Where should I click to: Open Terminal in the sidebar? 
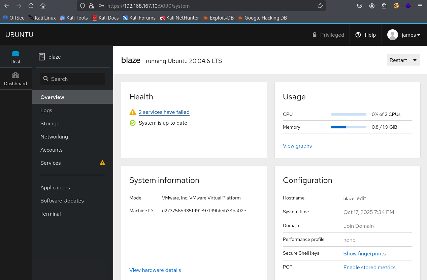(x=51, y=214)
